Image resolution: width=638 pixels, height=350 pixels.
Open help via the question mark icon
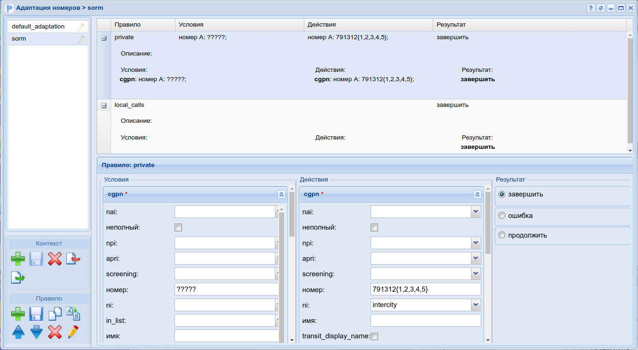(590, 8)
